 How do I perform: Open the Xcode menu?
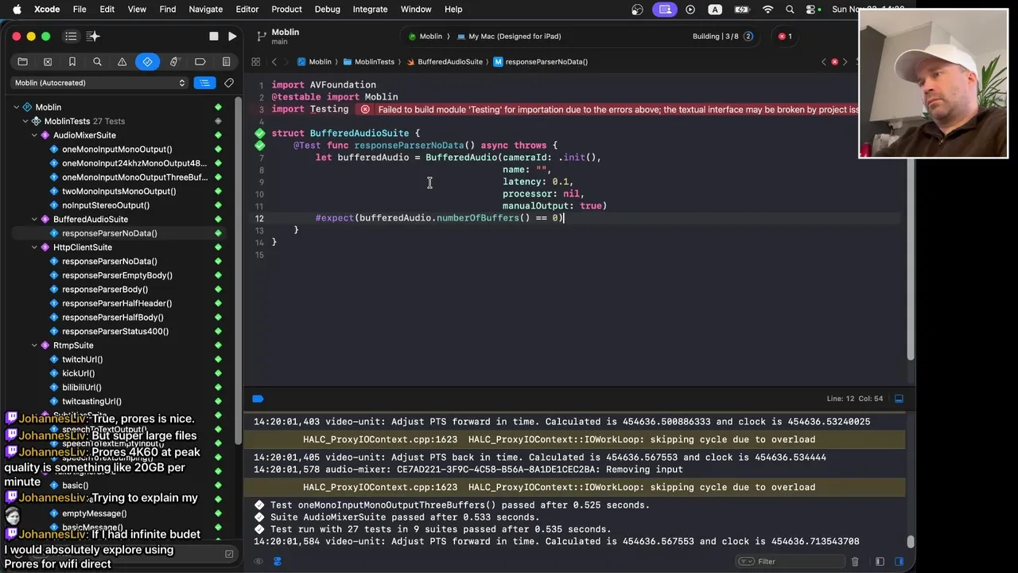(47, 9)
